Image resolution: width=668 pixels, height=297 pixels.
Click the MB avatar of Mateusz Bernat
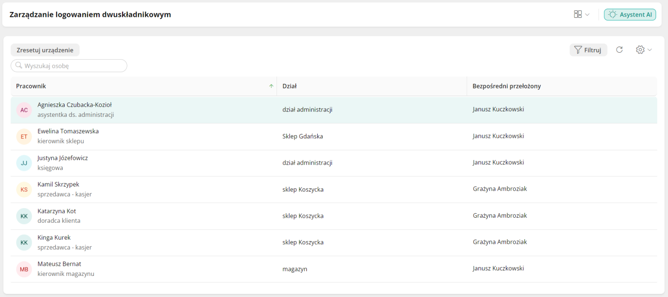tap(24, 269)
